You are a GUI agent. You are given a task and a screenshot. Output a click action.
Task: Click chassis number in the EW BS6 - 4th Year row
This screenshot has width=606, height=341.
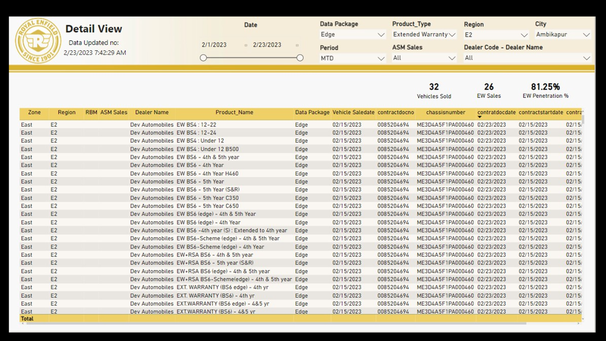tap(445, 165)
